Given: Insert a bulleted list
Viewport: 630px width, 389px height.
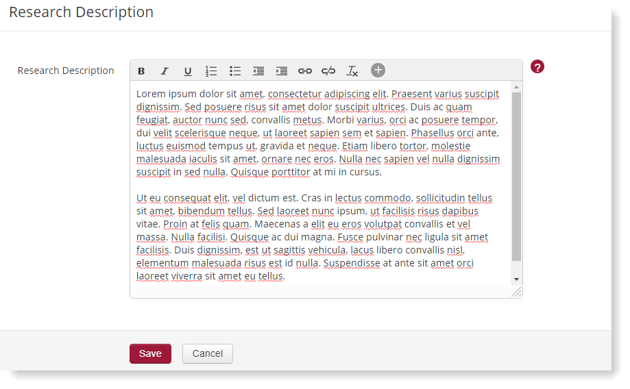Looking at the screenshot, I should (235, 71).
